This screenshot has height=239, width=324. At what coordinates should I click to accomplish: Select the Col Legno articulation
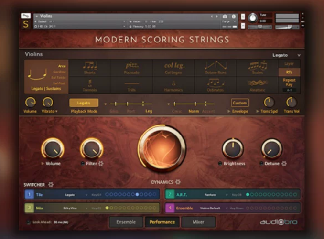[x=173, y=68]
